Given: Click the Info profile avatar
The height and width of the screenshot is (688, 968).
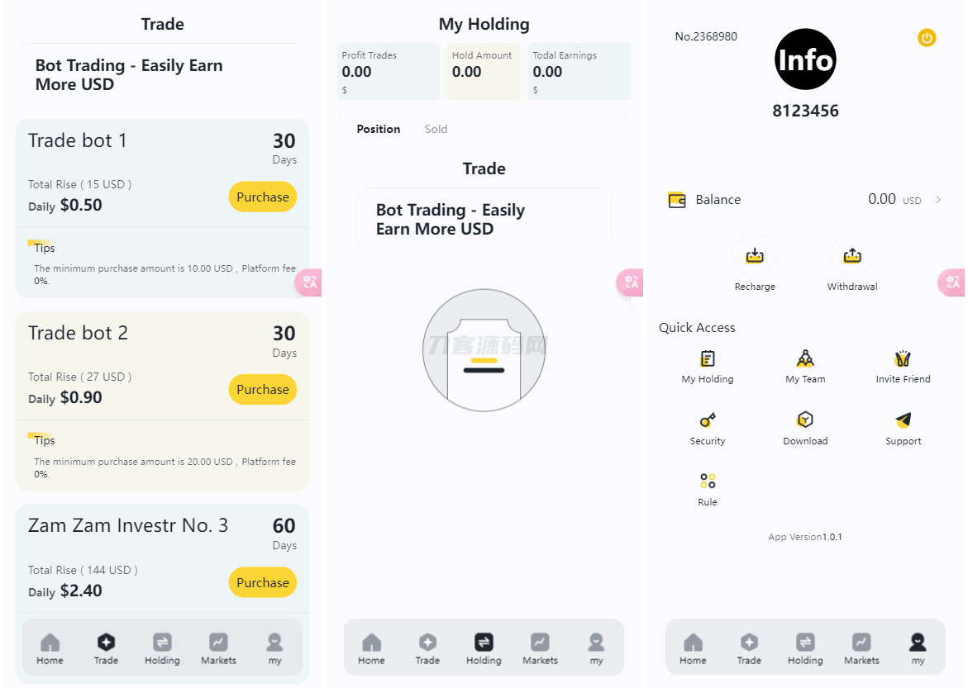Looking at the screenshot, I should coord(805,59).
